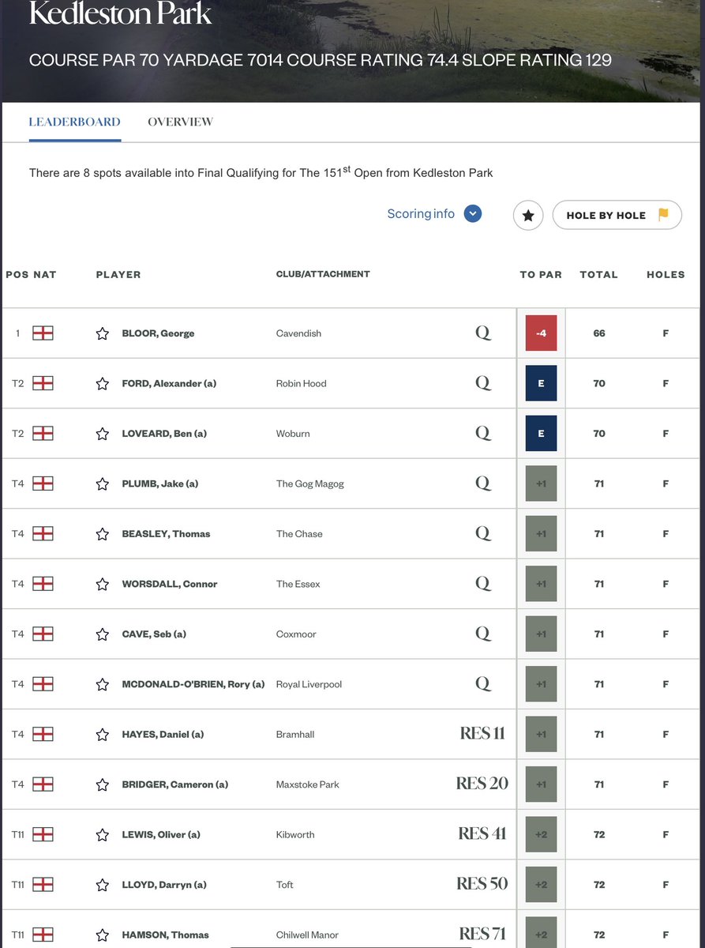Image resolution: width=705 pixels, height=948 pixels.
Task: Click Alexander Ford's blue E score box
Action: point(541,383)
